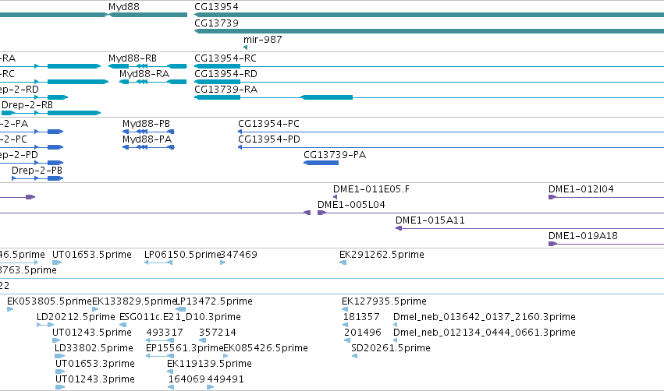The width and height of the screenshot is (664, 391).
Task: Select UT01243.5prime label
Action: pyautogui.click(x=92, y=333)
